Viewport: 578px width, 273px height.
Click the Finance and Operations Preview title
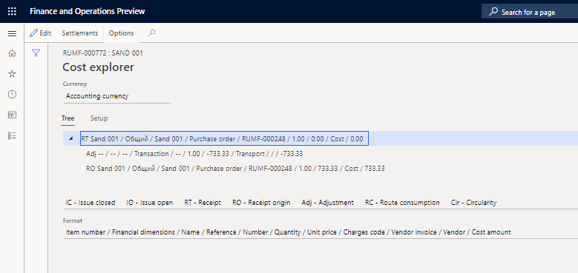point(88,11)
